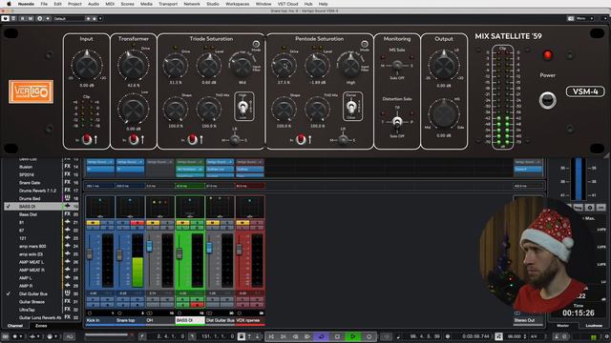
Task: Flip the Pentode Dense/Clean toggle switch
Action: click(x=351, y=107)
